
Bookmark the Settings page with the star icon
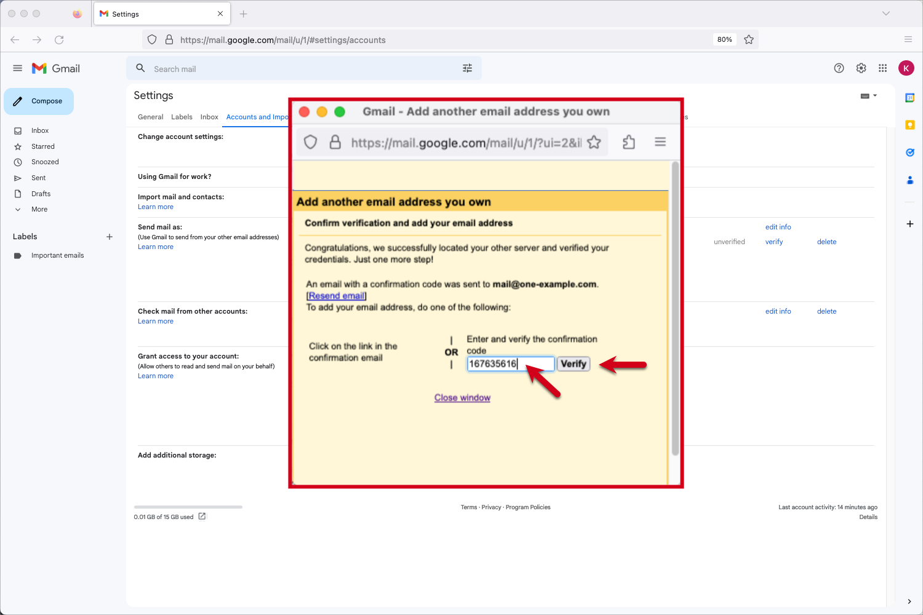coord(749,39)
